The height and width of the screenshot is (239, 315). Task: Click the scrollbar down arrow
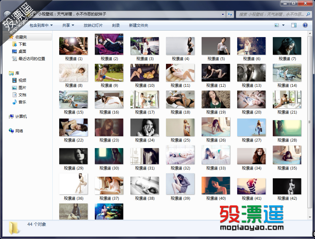(310, 217)
